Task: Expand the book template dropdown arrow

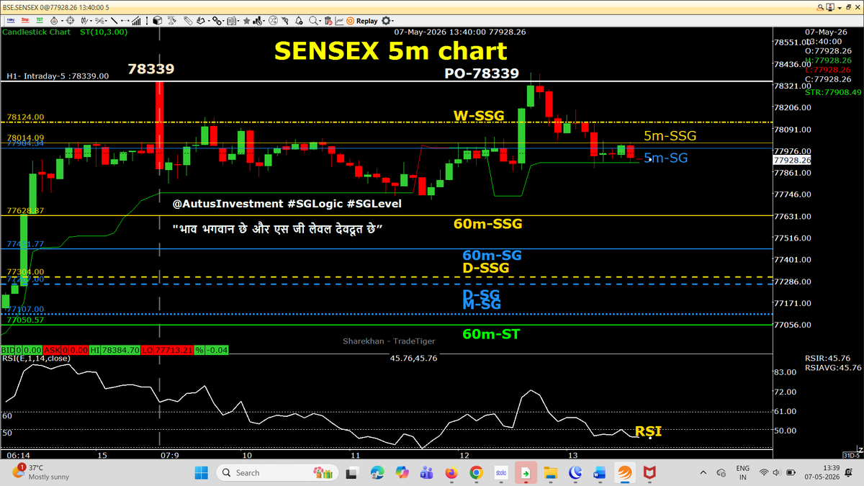Action: (x=238, y=21)
